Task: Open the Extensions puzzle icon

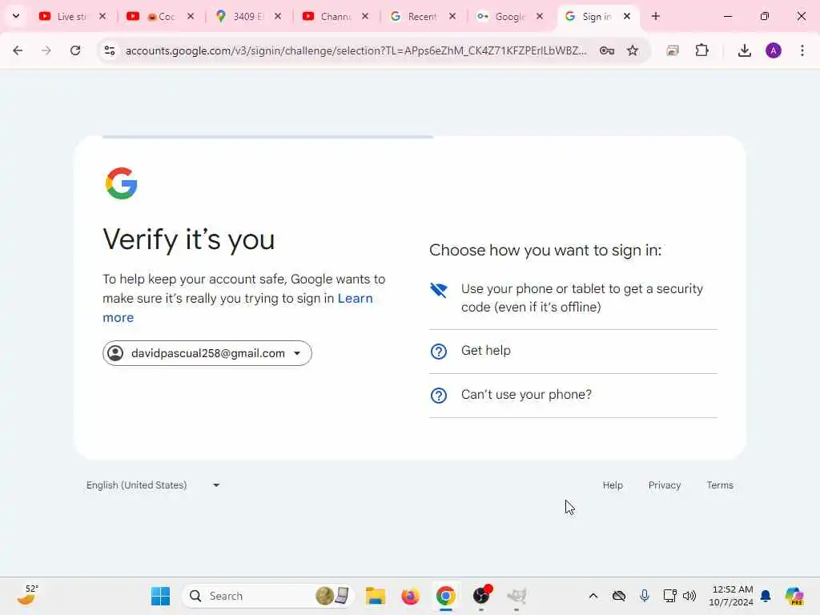Action: 701,50
